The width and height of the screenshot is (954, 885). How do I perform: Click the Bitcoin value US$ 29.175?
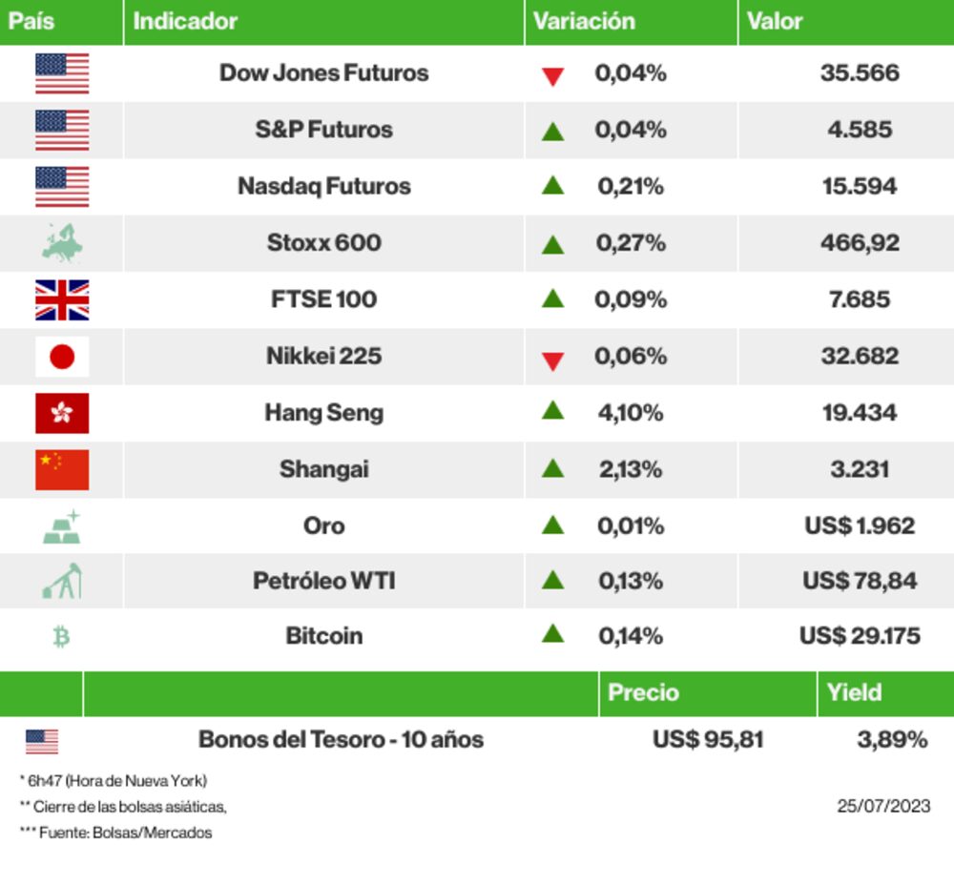click(x=860, y=636)
